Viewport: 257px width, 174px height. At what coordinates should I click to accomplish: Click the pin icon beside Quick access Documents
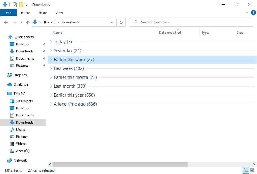44,58
